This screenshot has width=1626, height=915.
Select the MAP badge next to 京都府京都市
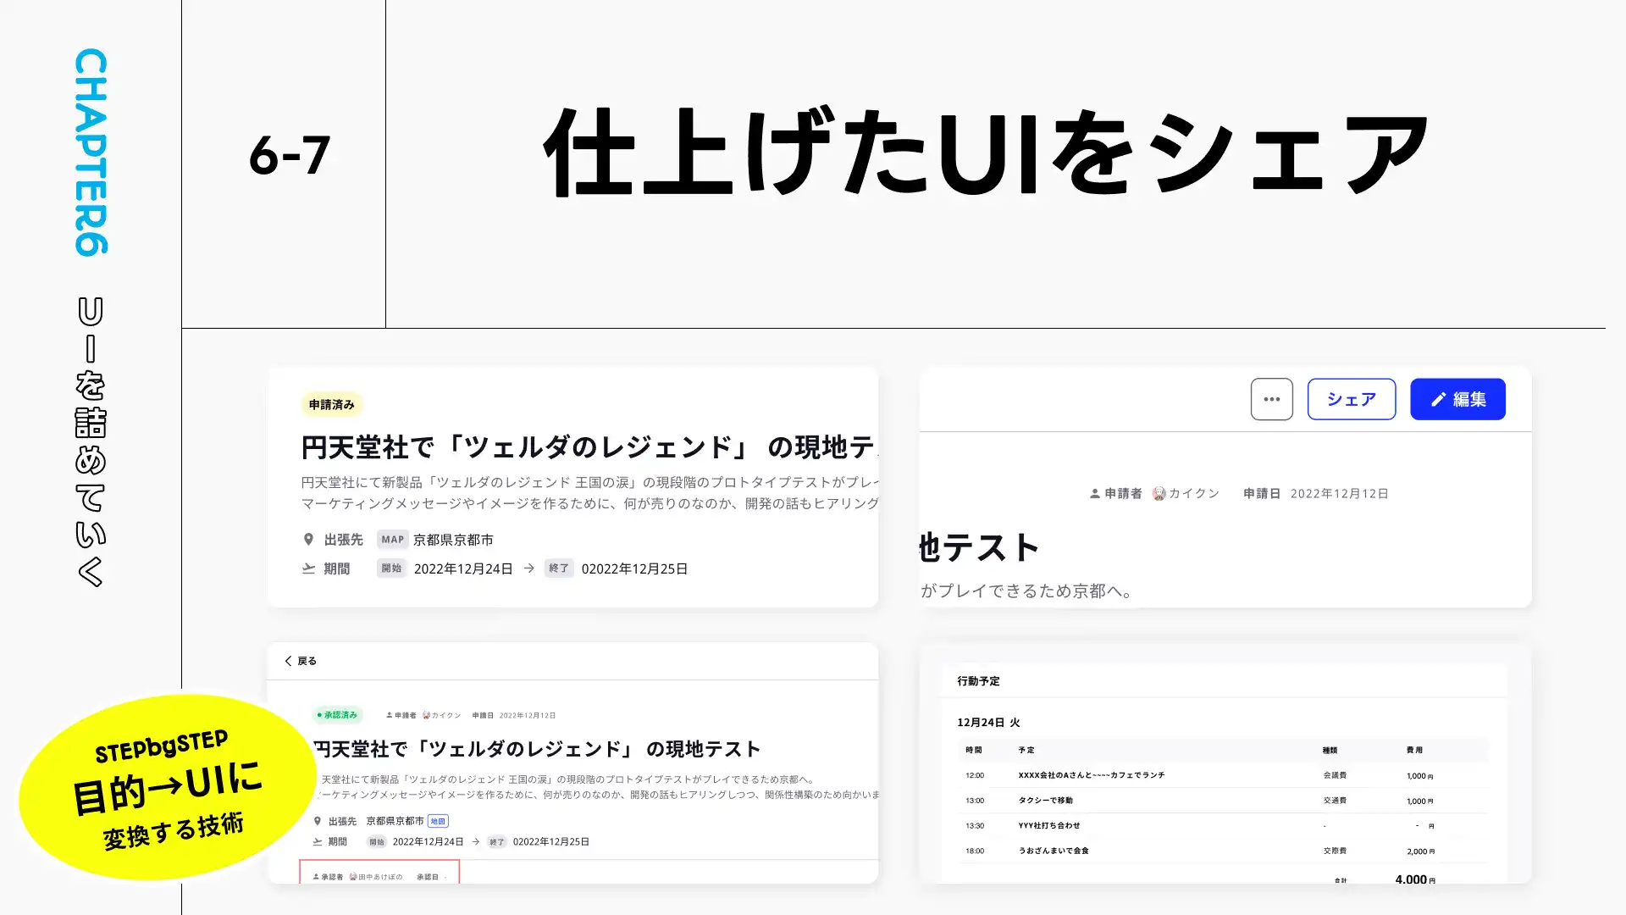391,539
